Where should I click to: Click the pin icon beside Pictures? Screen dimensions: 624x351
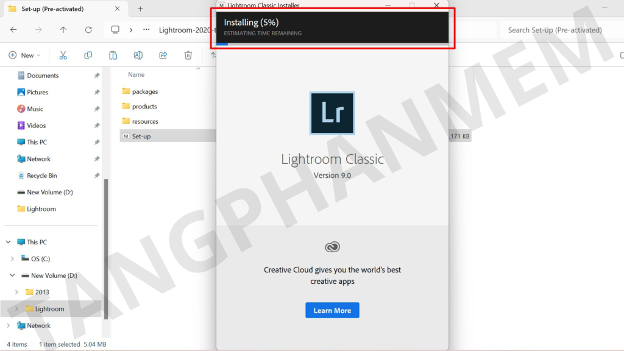pyautogui.click(x=97, y=93)
